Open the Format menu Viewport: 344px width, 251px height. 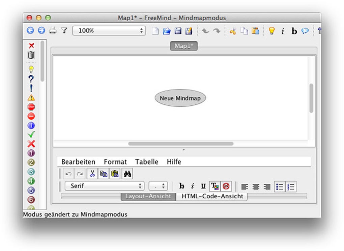[115, 162]
